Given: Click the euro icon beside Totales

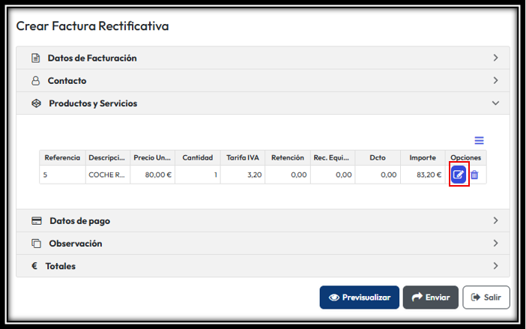Looking at the screenshot, I should pyautogui.click(x=34, y=266).
